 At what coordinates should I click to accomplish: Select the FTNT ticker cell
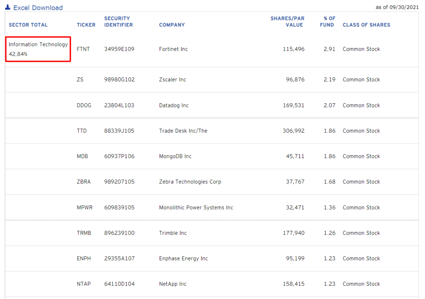coord(83,49)
